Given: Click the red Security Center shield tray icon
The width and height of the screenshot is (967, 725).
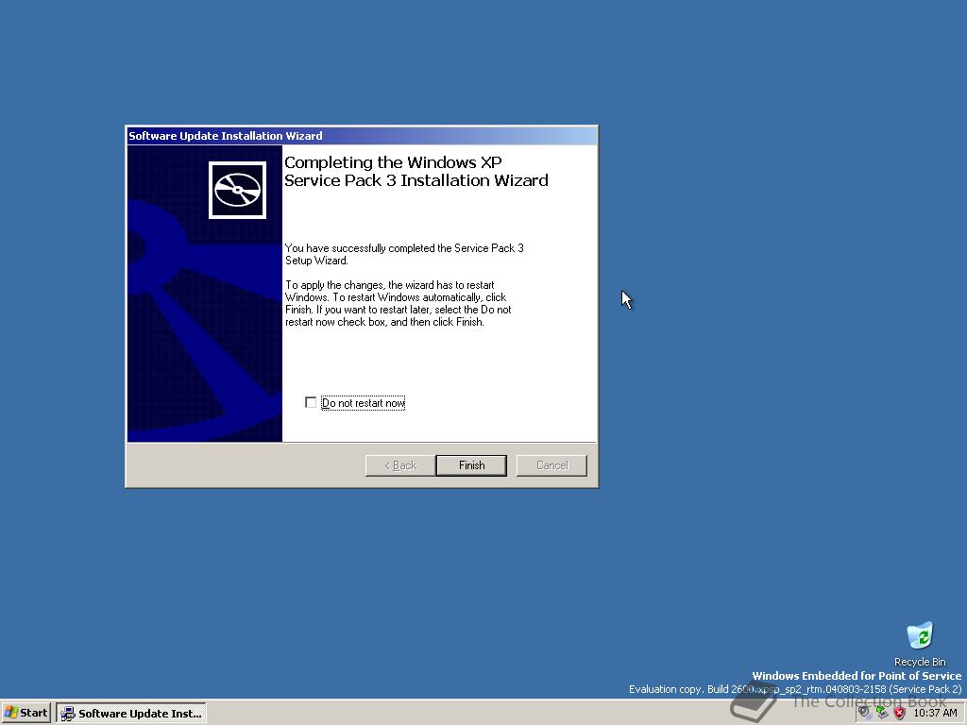Looking at the screenshot, I should tap(899, 713).
